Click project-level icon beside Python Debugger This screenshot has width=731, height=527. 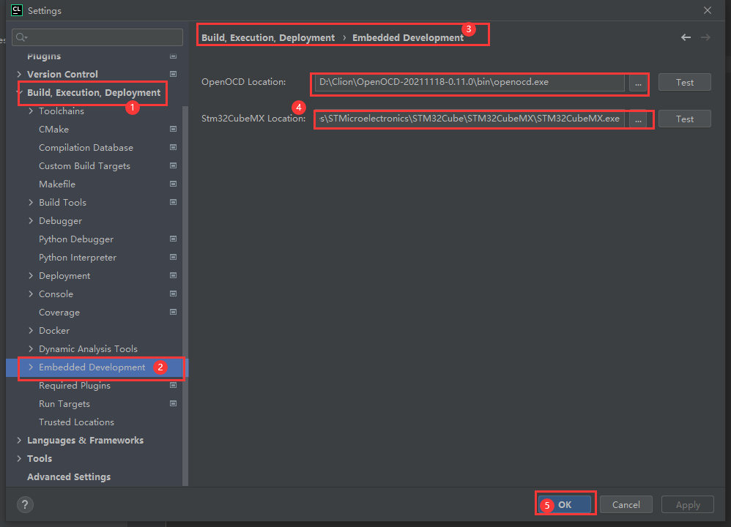tap(173, 239)
